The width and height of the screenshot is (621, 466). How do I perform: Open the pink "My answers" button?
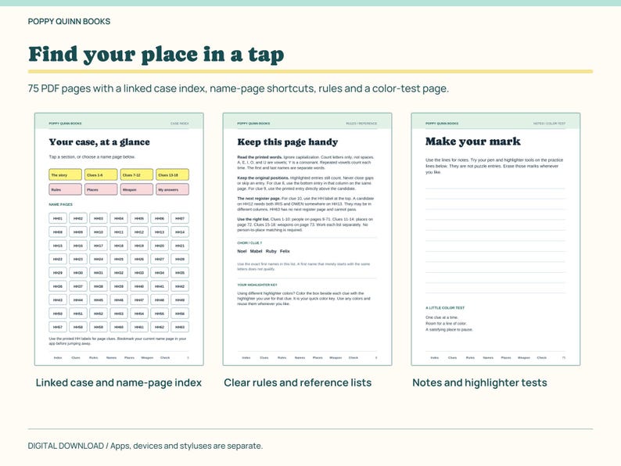point(172,189)
